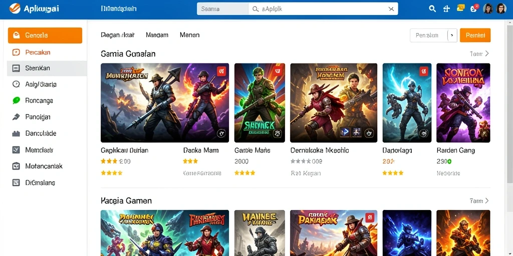Open the Rarden Gang title link
The image size is (513, 256).
[x=456, y=150]
